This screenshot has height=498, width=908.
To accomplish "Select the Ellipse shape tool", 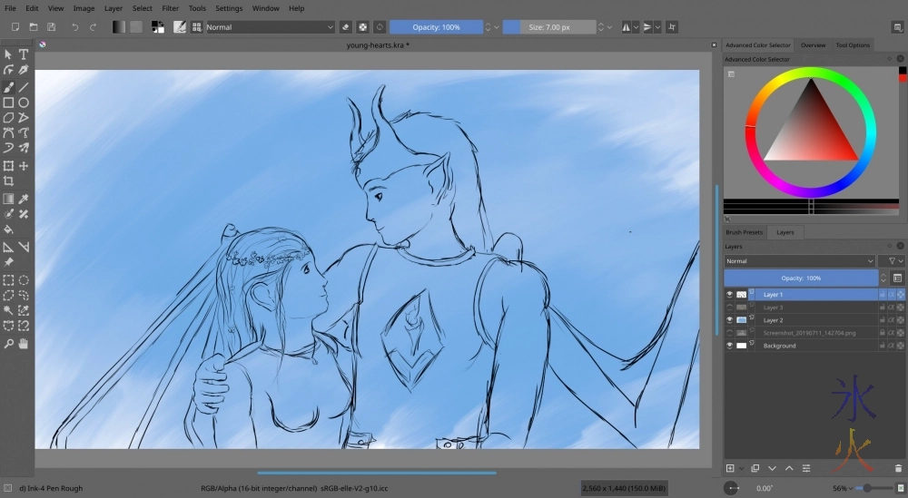I will (x=25, y=103).
